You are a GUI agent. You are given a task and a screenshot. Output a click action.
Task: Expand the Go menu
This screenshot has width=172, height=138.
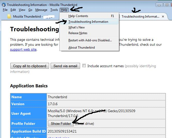(30, 10)
